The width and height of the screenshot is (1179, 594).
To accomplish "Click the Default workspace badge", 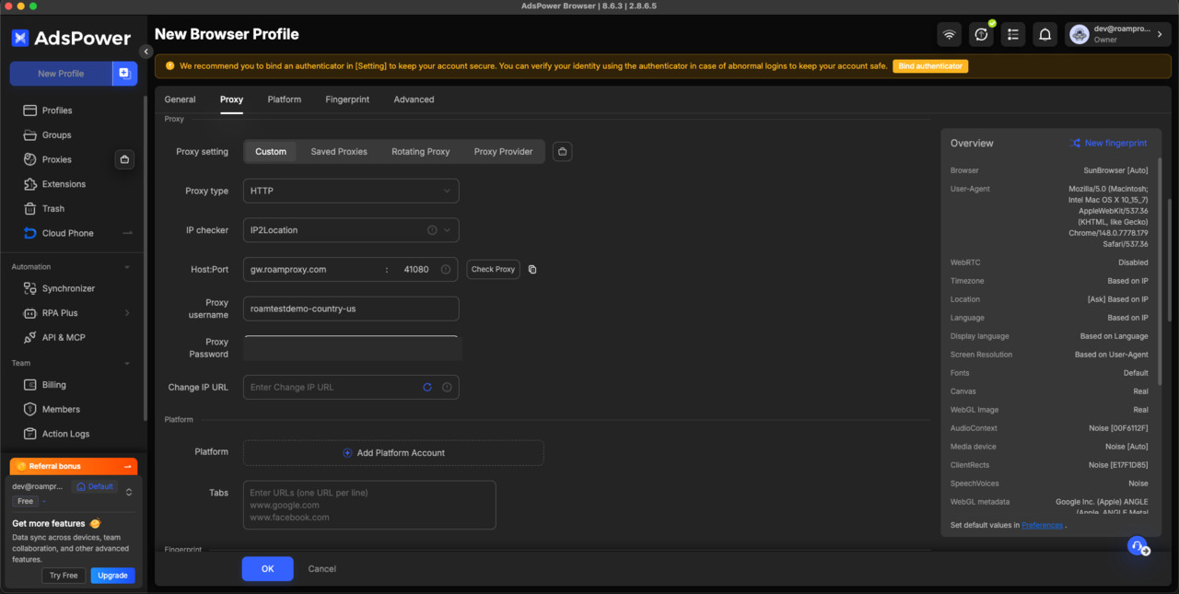I will click(x=95, y=486).
